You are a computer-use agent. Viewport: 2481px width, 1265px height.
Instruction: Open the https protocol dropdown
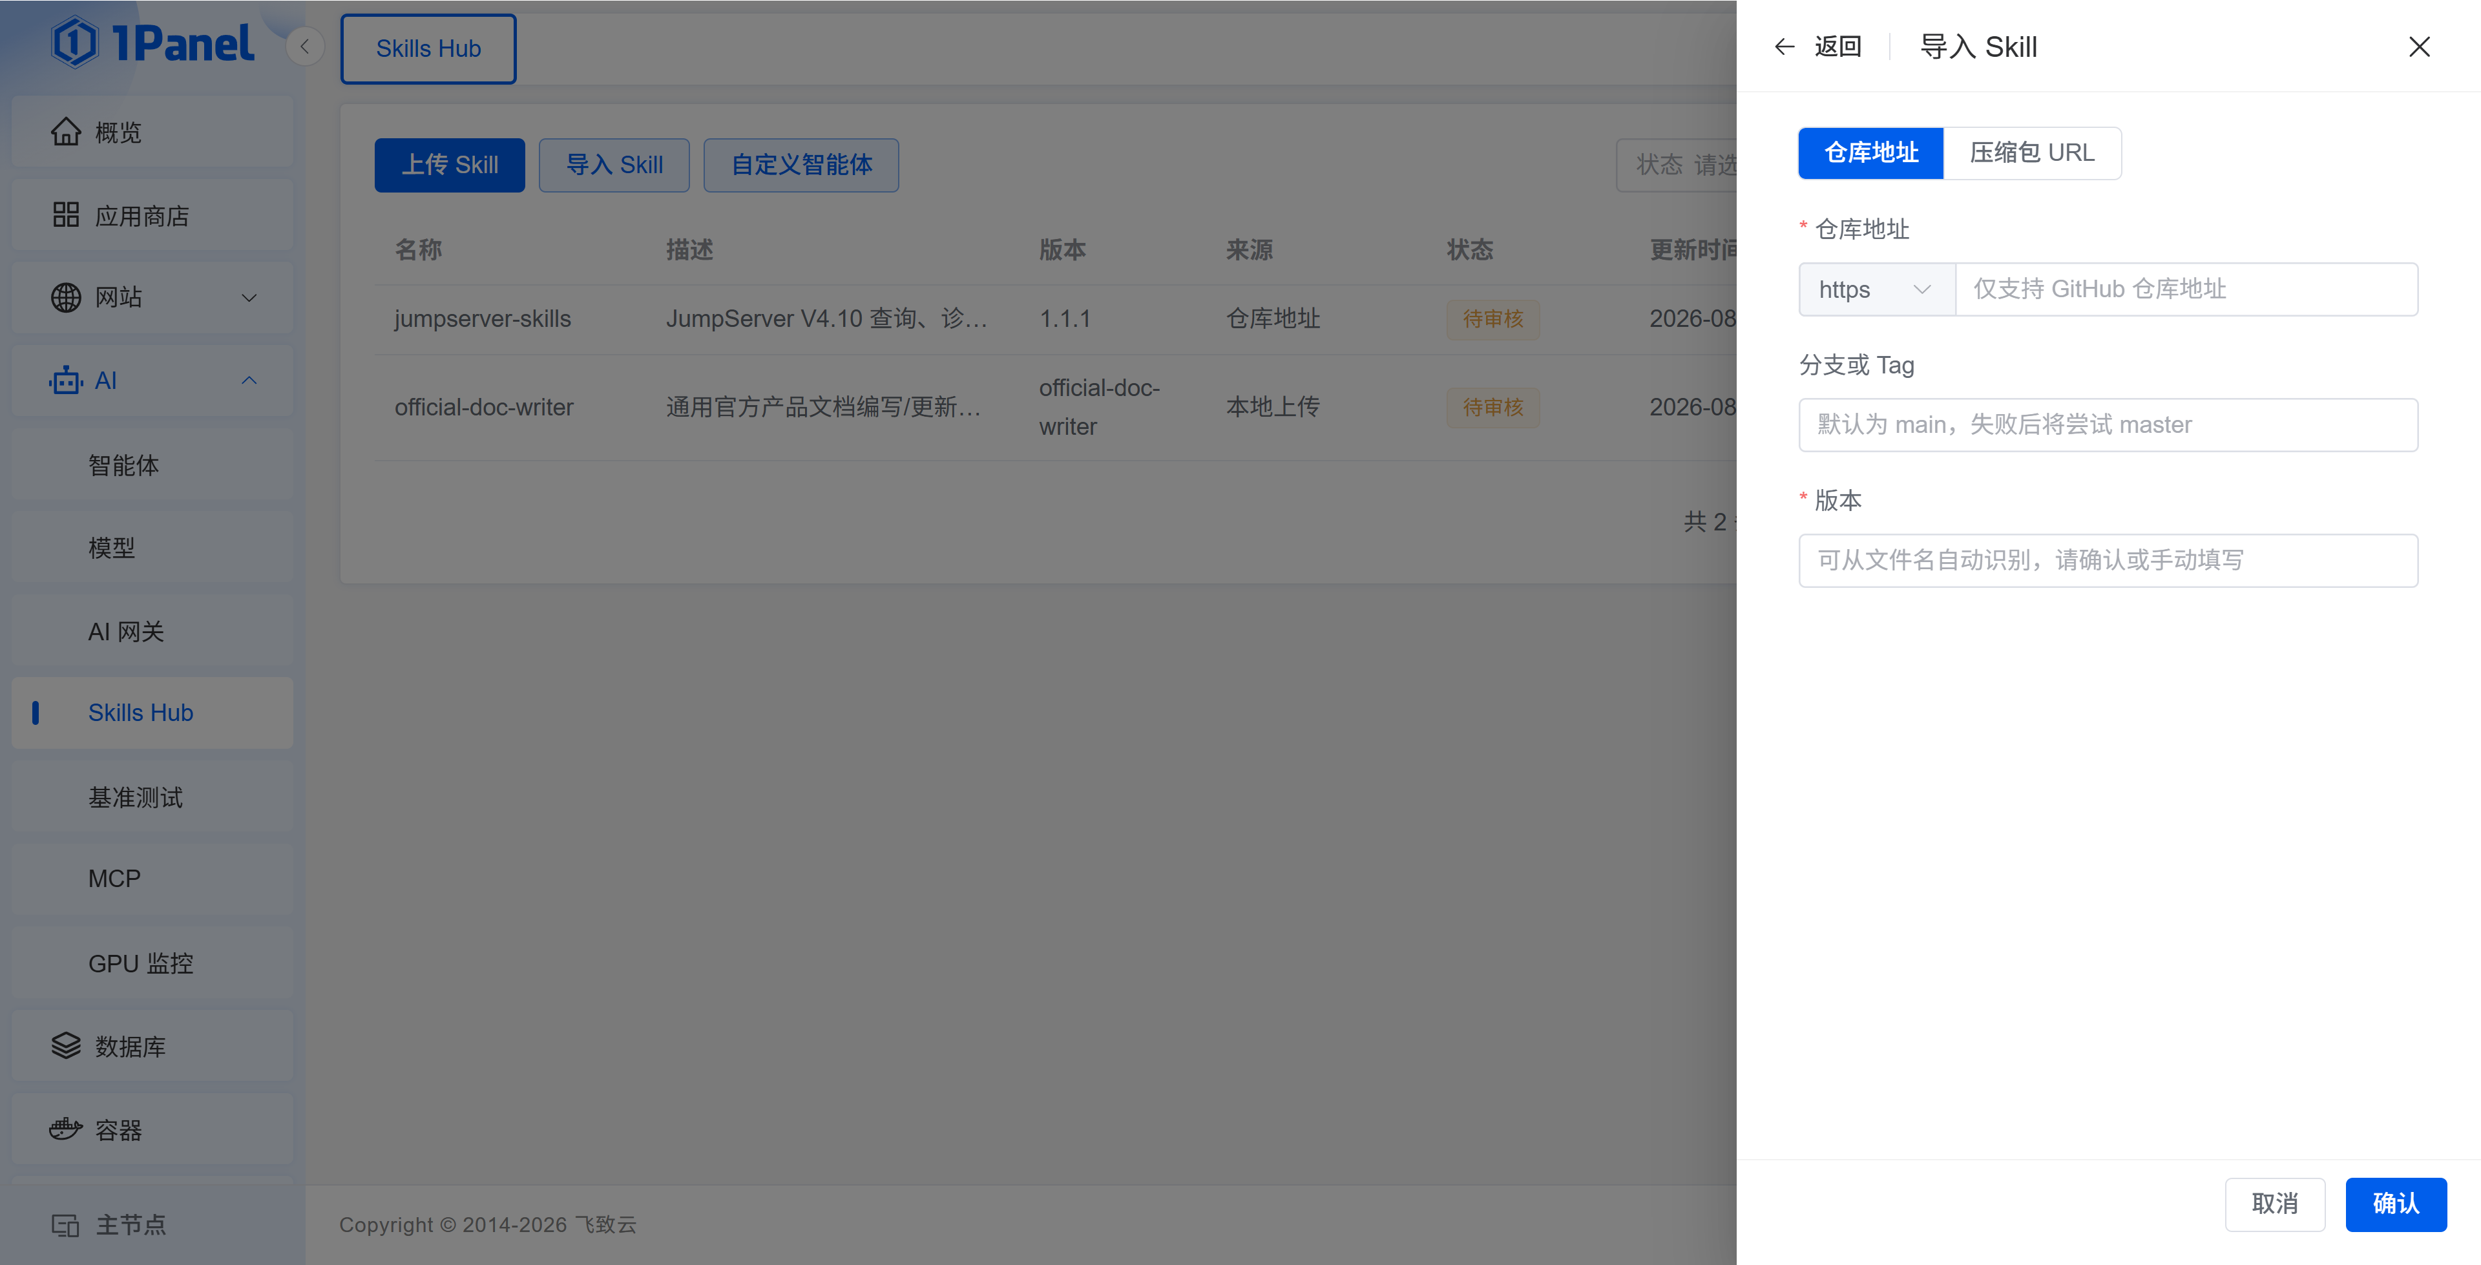(x=1877, y=289)
